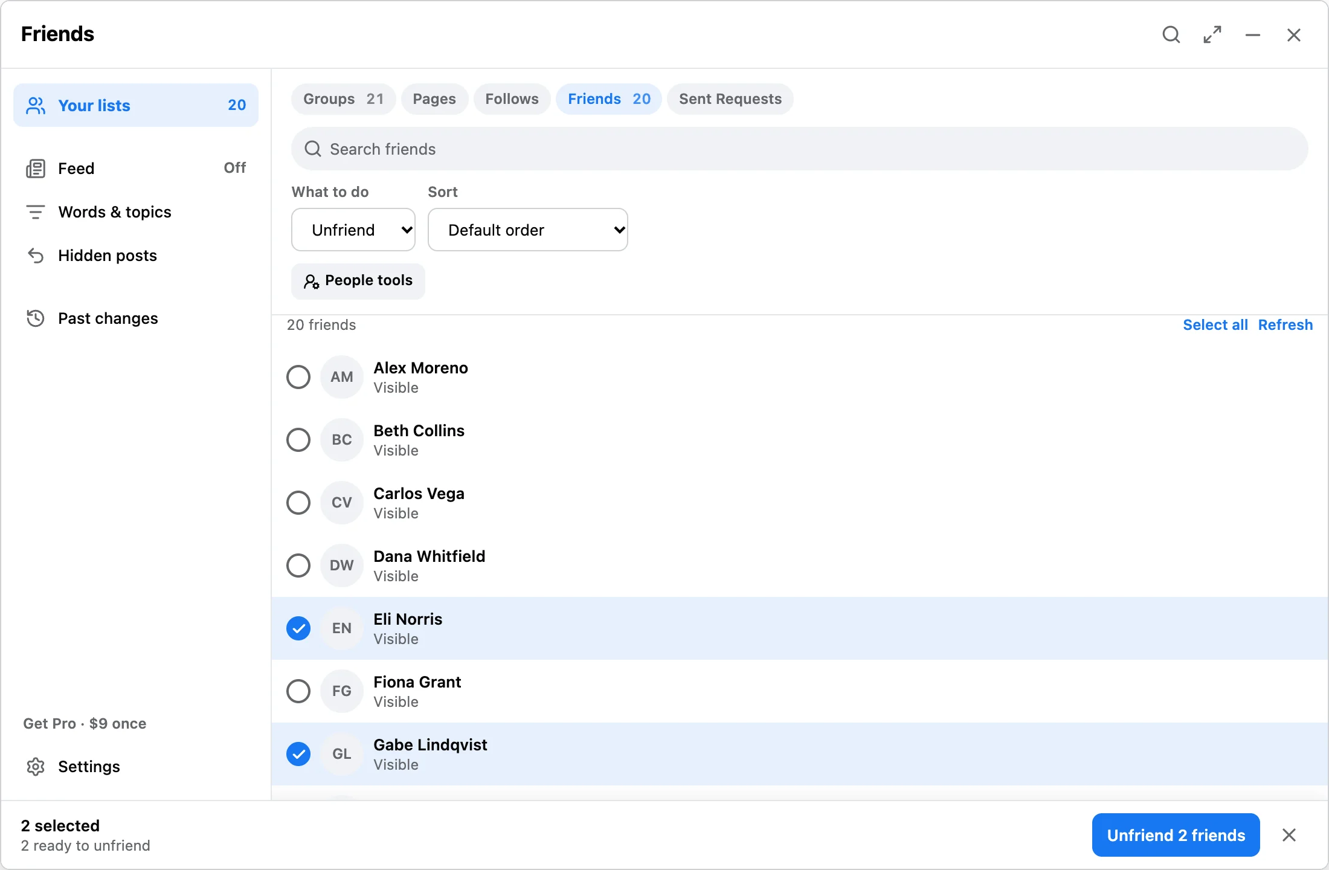Click Unfriend 2 friends button
Image resolution: width=1329 pixels, height=870 pixels.
pos(1176,835)
